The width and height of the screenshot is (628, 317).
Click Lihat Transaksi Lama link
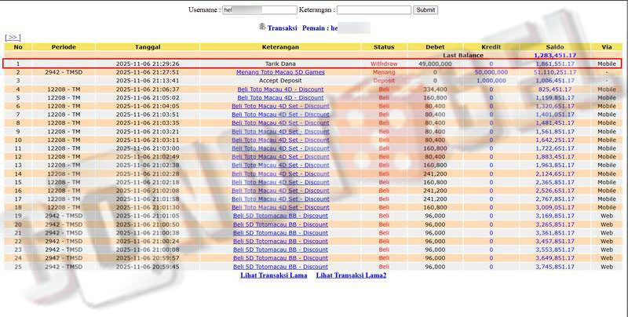(273, 275)
